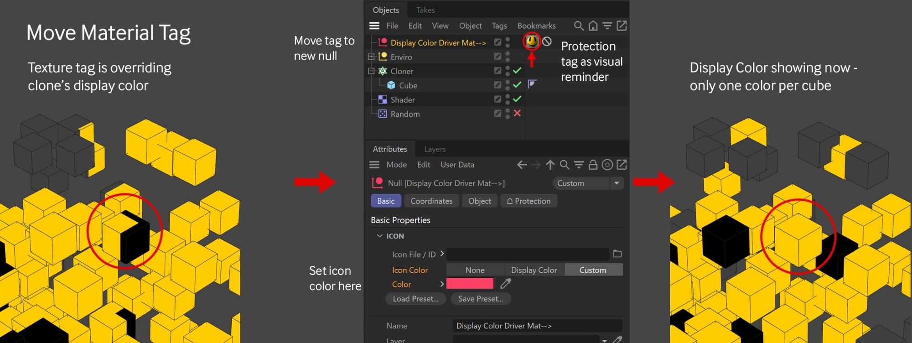Click the Save Preset button
The image size is (912, 343).
coord(481,299)
